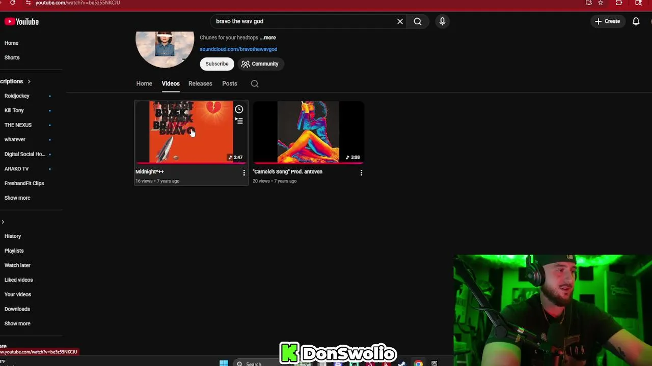
Task: Expand the You section chevron
Action: pos(3,222)
